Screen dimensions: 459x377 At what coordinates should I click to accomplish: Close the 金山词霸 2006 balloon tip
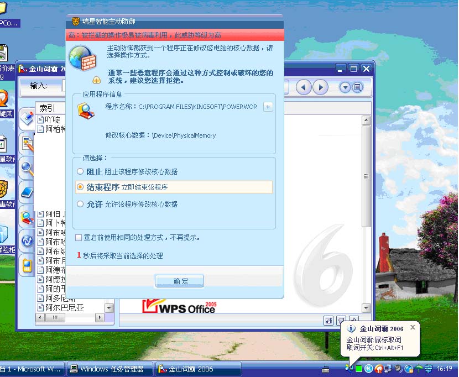point(413,327)
